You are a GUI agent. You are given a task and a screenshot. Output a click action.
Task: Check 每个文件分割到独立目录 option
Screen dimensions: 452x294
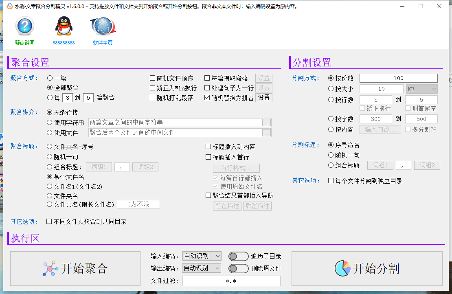331,181
